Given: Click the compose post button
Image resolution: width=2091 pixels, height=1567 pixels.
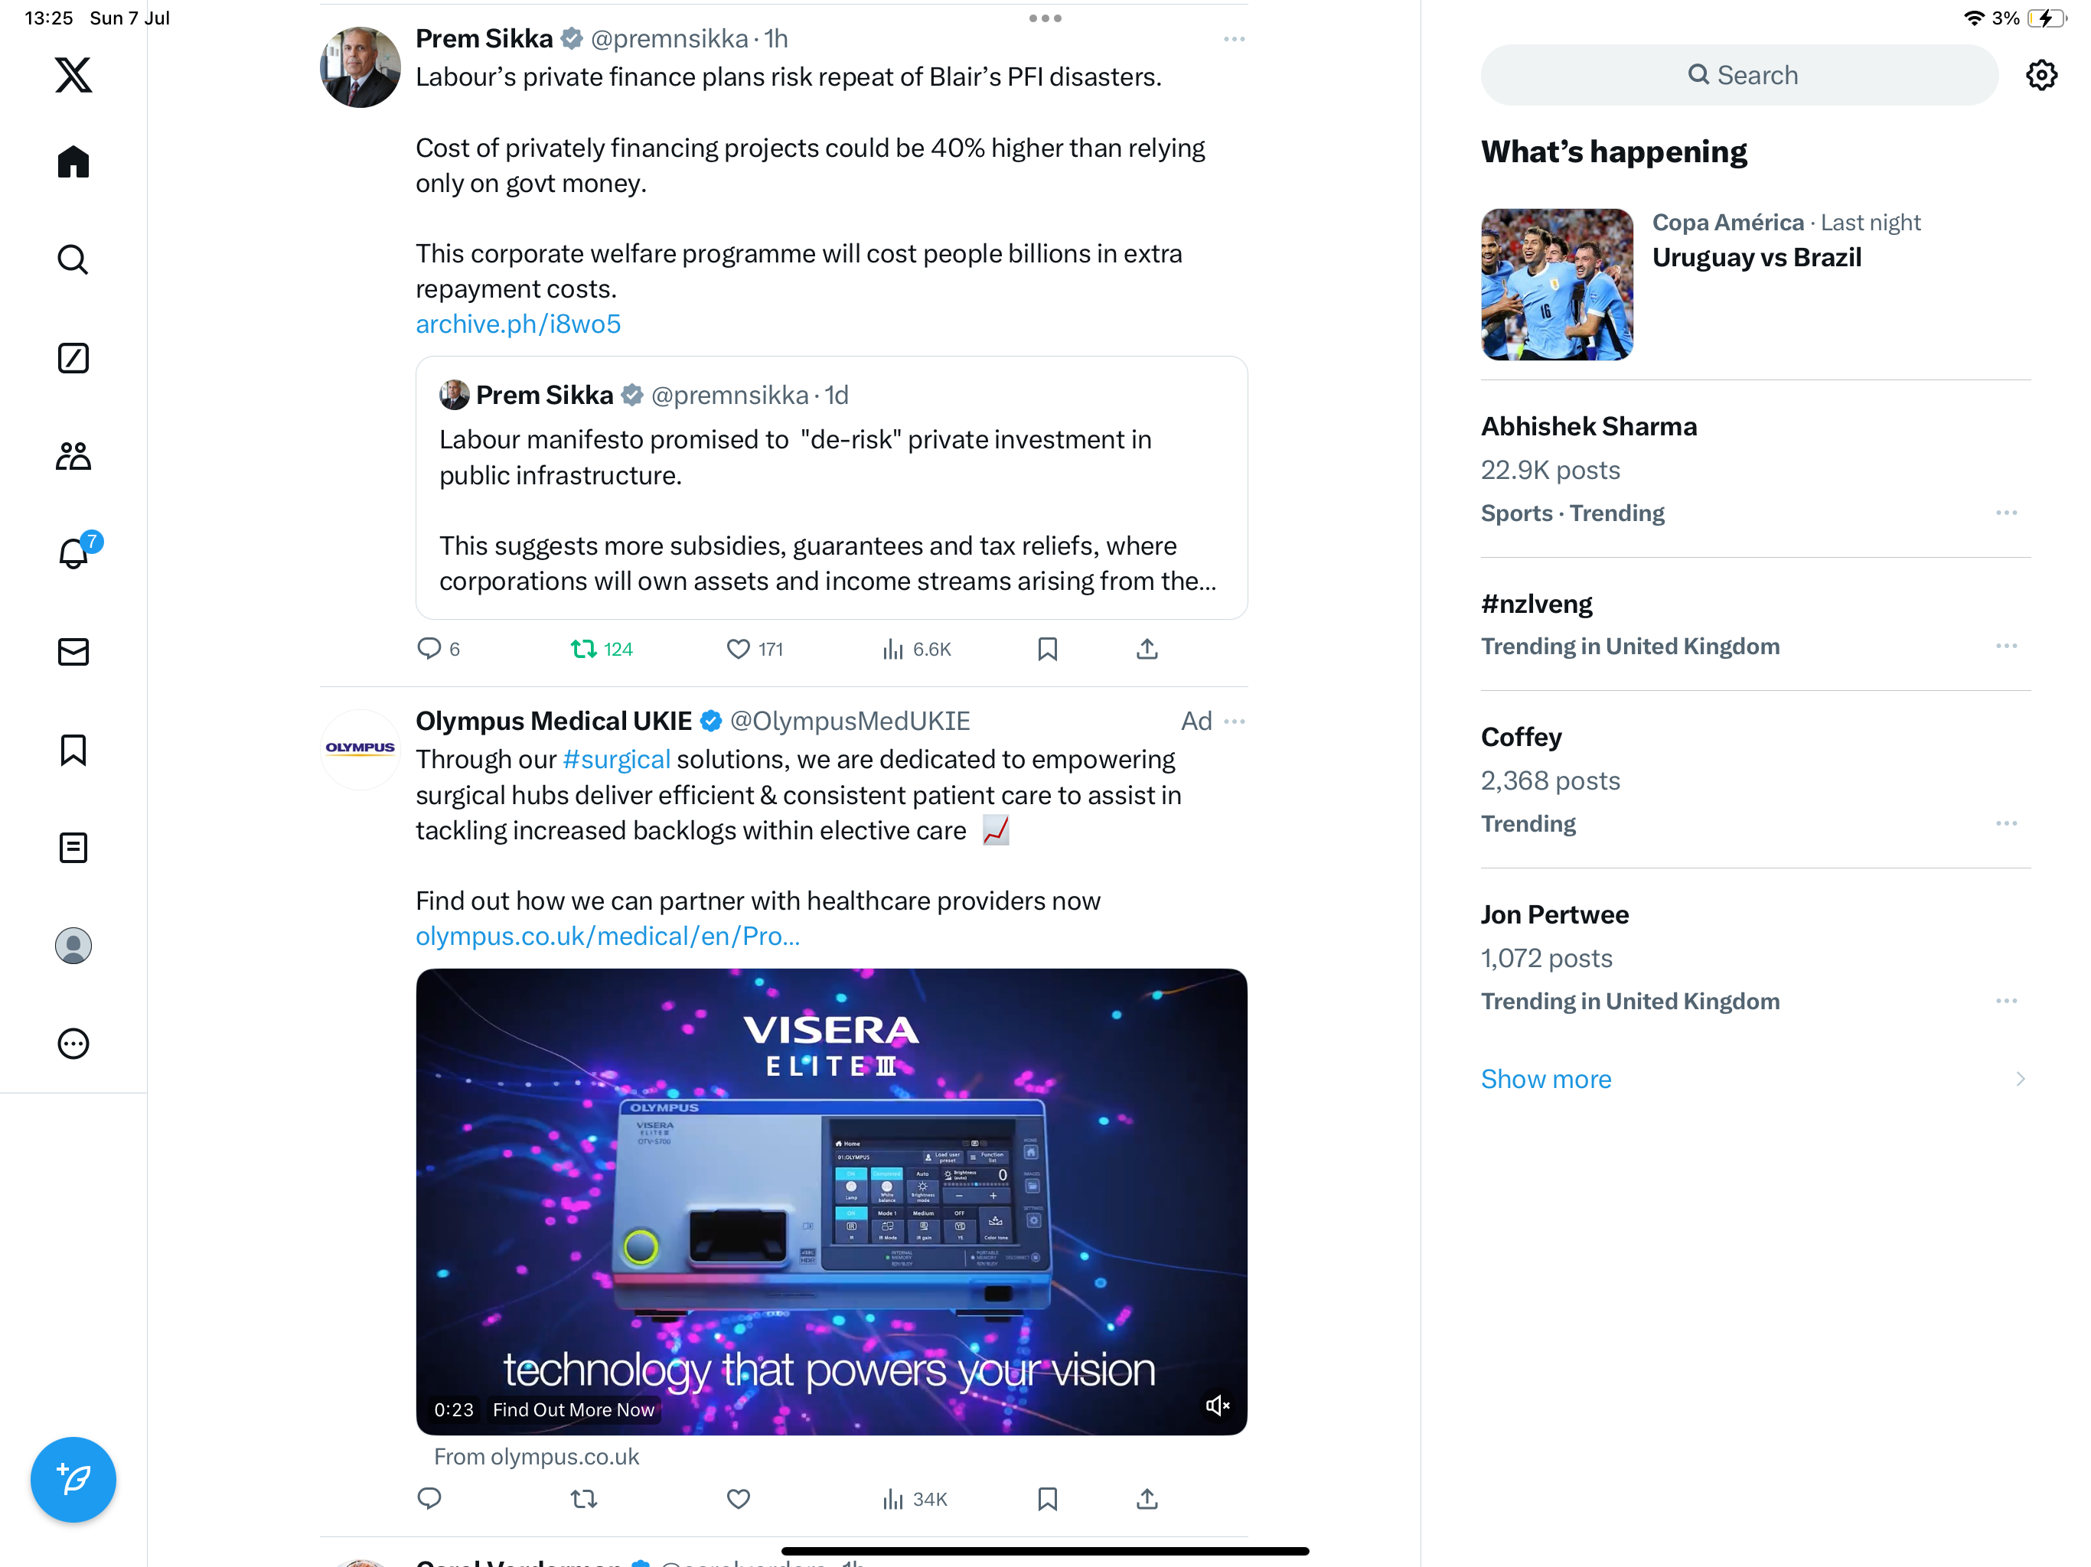Looking at the screenshot, I should point(73,1479).
